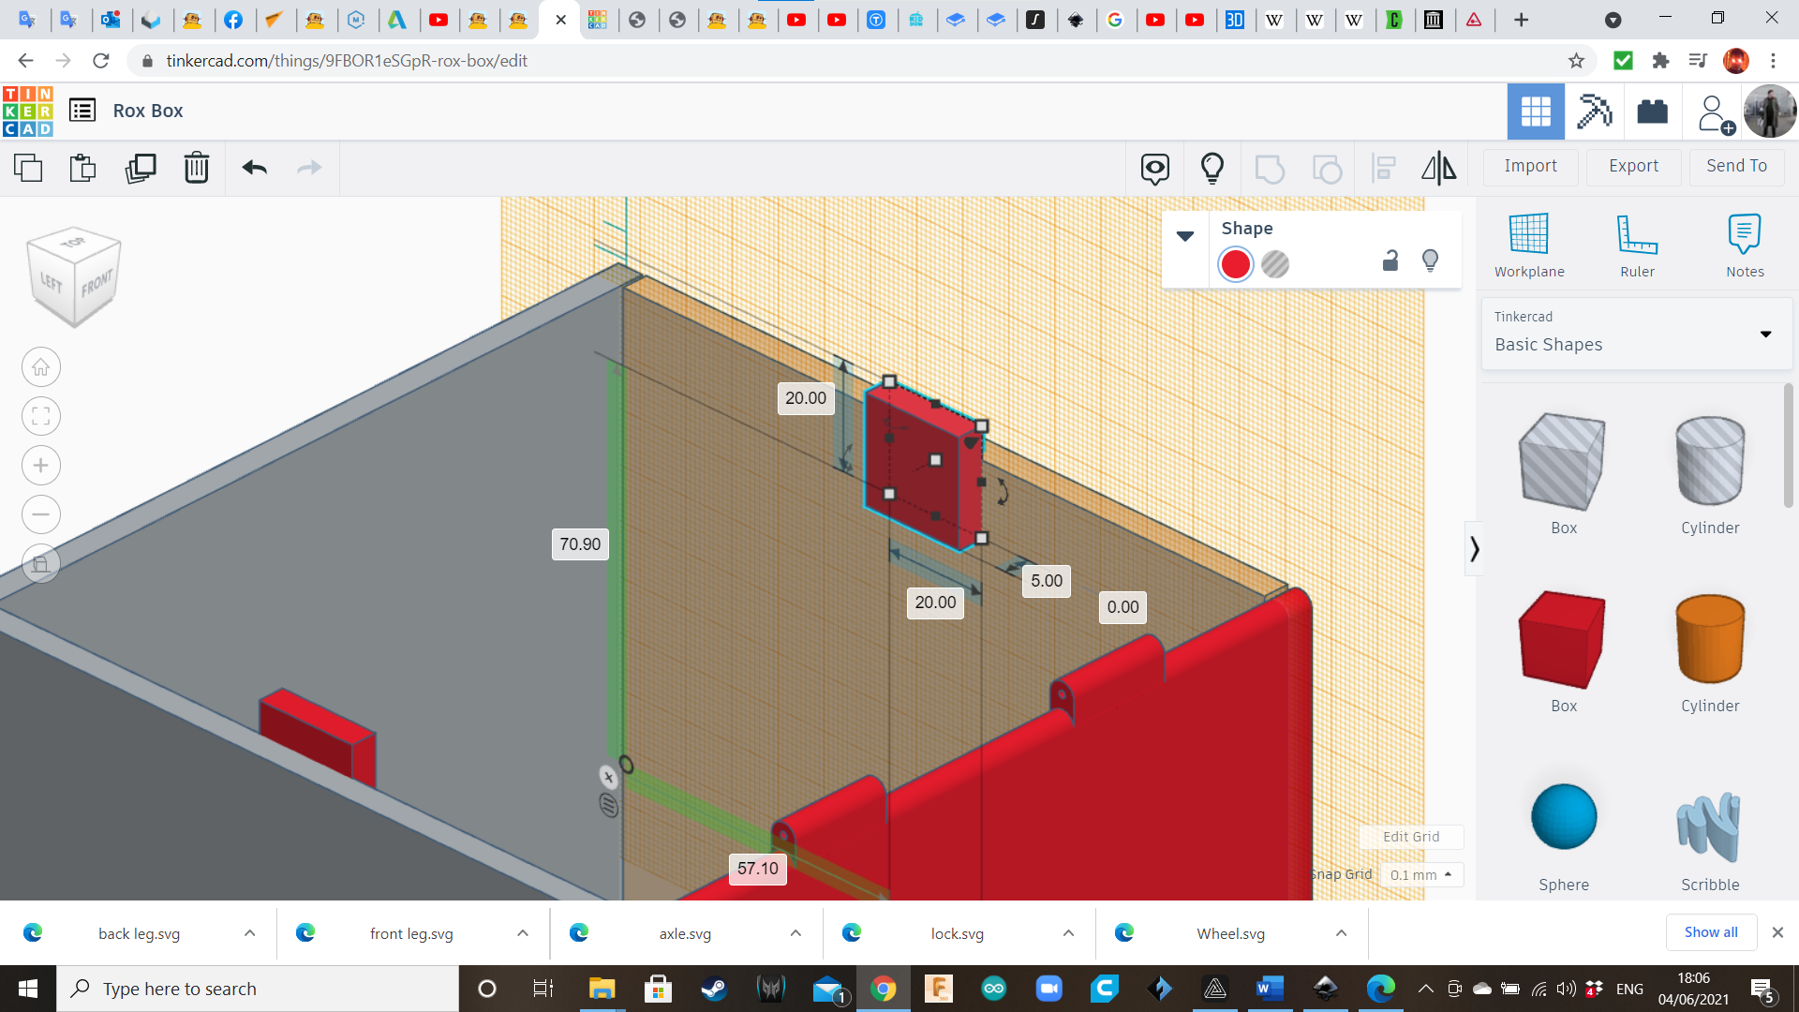Click Fit all in view icon

pyautogui.click(x=41, y=416)
